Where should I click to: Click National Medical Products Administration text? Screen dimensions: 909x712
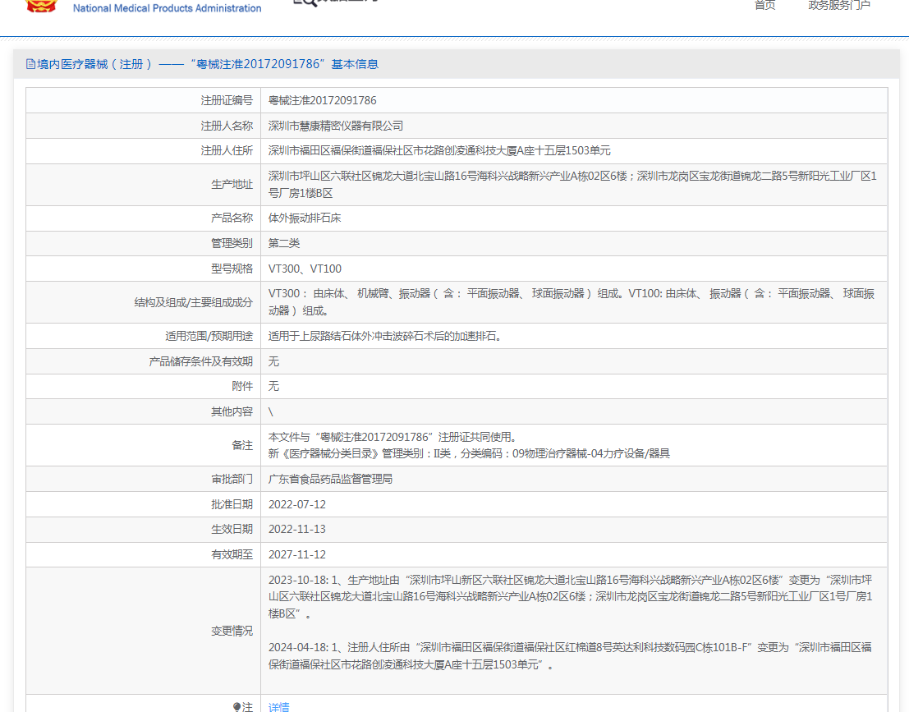pyautogui.click(x=167, y=8)
